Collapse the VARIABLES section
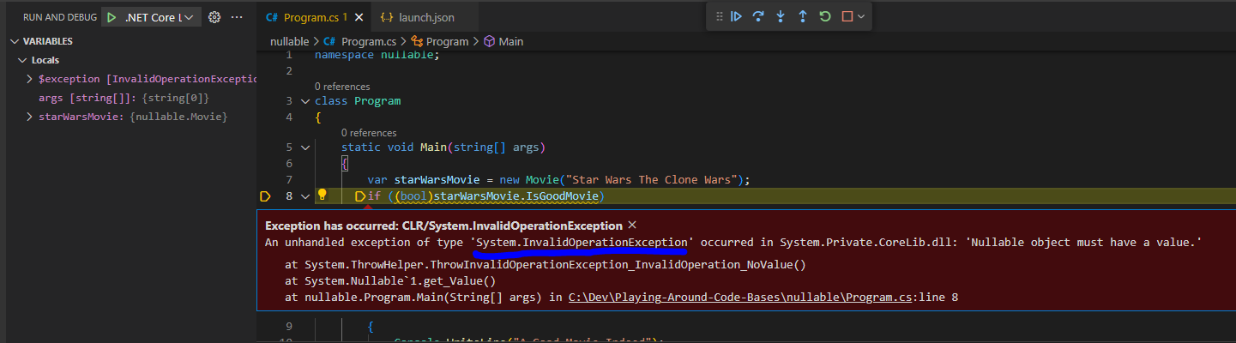1236x343 pixels. (x=15, y=41)
